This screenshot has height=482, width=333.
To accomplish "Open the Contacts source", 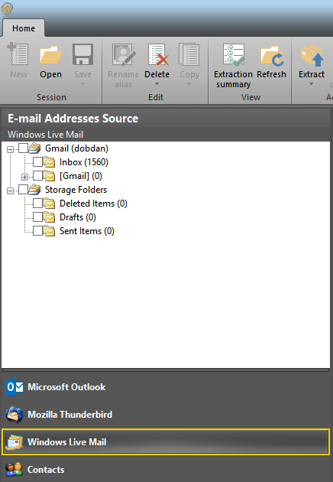I will coord(166,470).
